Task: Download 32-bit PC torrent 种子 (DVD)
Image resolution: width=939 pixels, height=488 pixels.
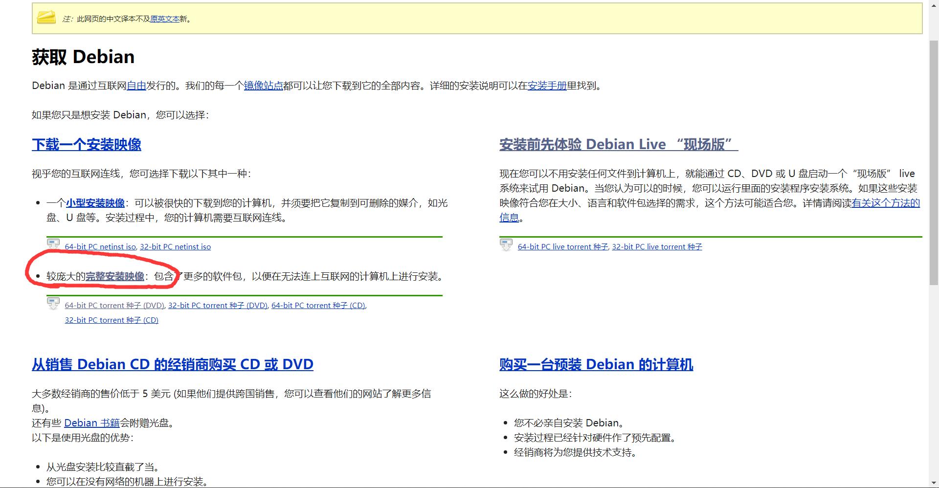Action: [x=218, y=306]
